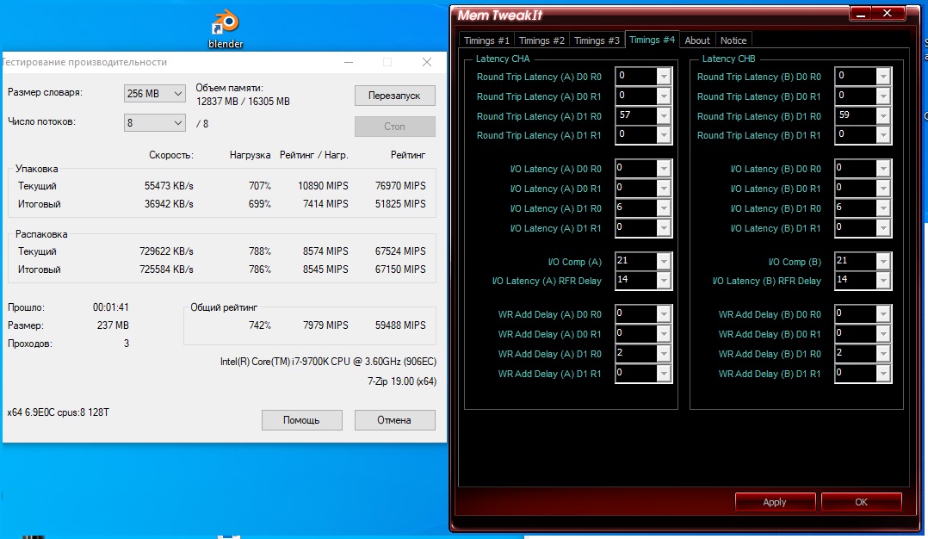Select x64 6.9E0C cpus:8 128T text
This screenshot has width=928, height=539.
click(x=58, y=412)
